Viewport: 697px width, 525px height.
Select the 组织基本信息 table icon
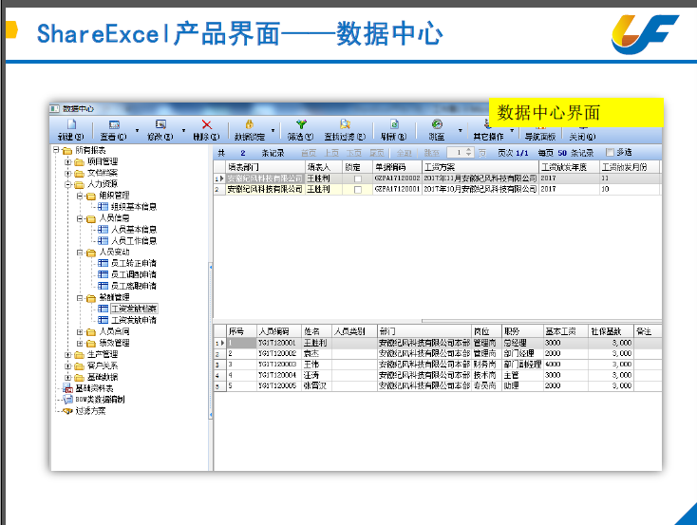click(103, 207)
